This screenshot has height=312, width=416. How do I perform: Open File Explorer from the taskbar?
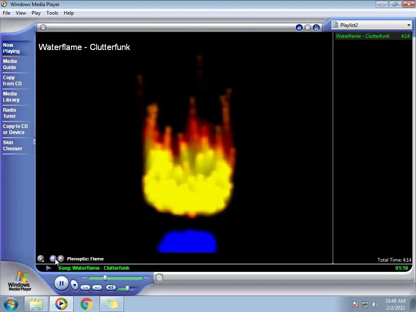[36, 304]
